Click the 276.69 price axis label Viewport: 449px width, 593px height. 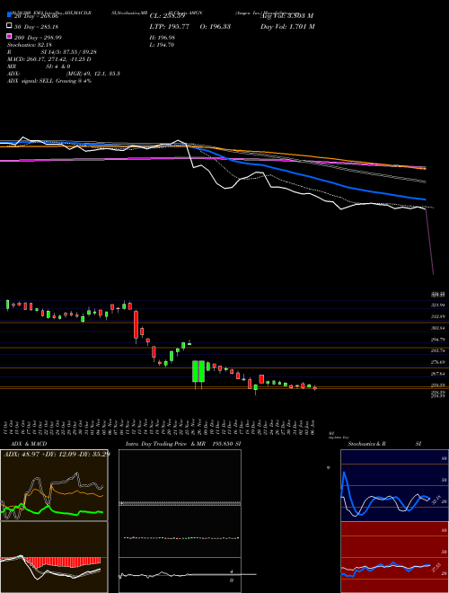coord(437,362)
